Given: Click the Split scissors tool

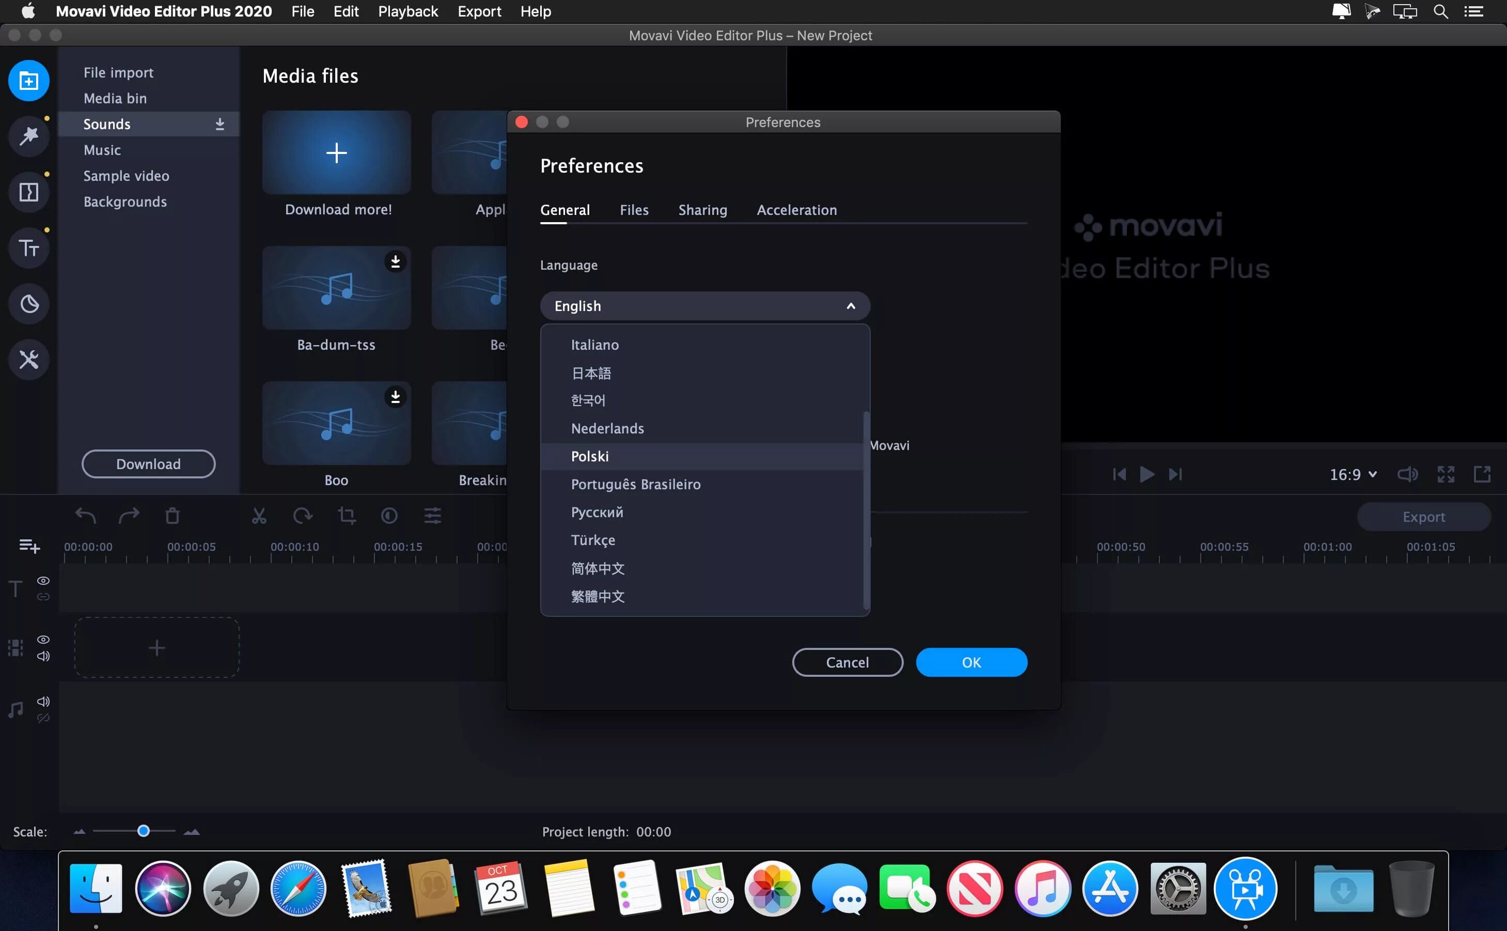Looking at the screenshot, I should (259, 516).
